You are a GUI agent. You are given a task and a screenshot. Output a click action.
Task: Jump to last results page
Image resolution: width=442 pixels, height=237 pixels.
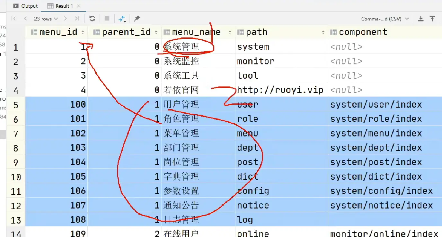tap(77, 19)
